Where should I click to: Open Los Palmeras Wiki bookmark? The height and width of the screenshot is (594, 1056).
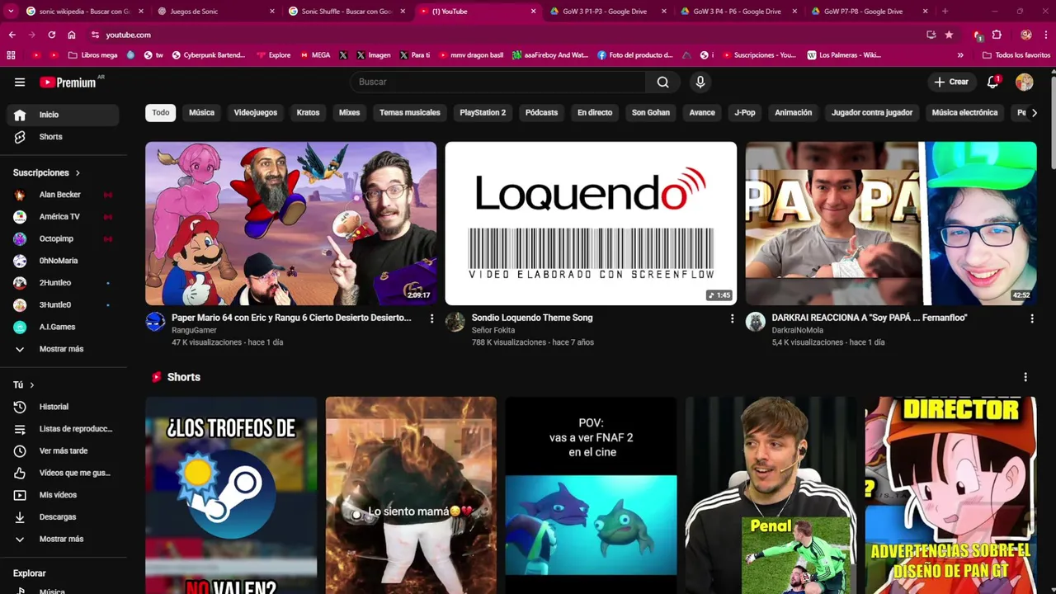[x=844, y=55]
